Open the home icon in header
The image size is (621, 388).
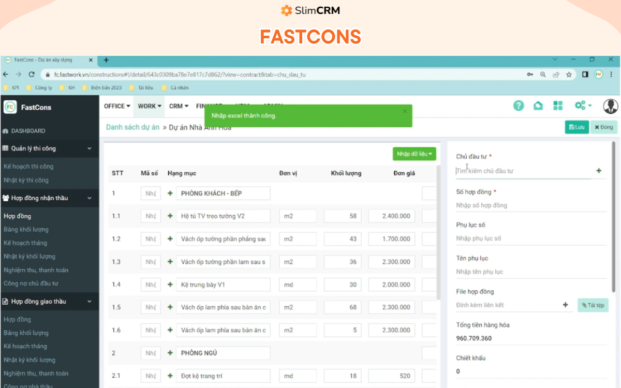(x=538, y=106)
